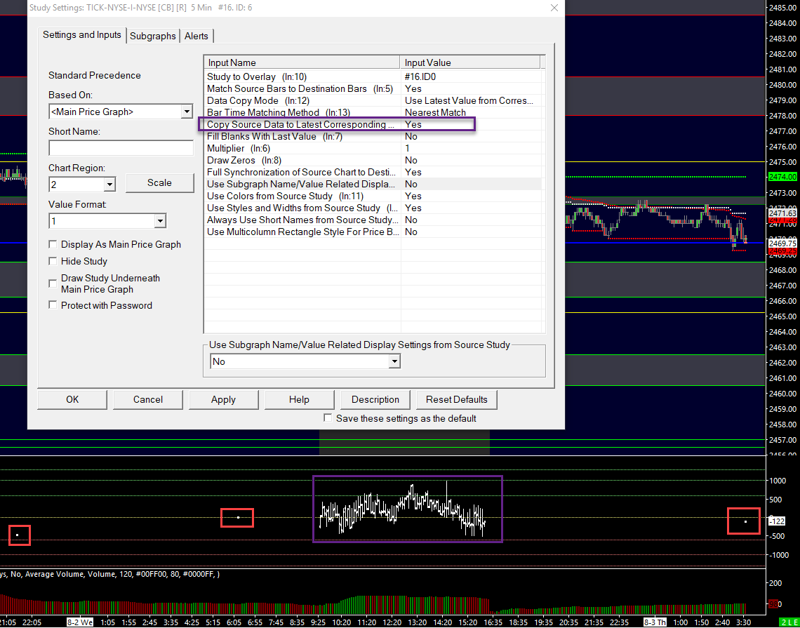The height and width of the screenshot is (628, 800).
Task: Click the #16.ID0 input value
Action: pos(420,76)
